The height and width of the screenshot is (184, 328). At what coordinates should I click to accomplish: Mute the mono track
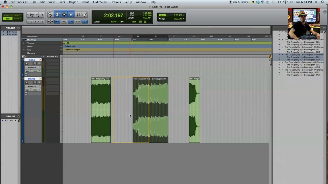click(x=39, y=64)
